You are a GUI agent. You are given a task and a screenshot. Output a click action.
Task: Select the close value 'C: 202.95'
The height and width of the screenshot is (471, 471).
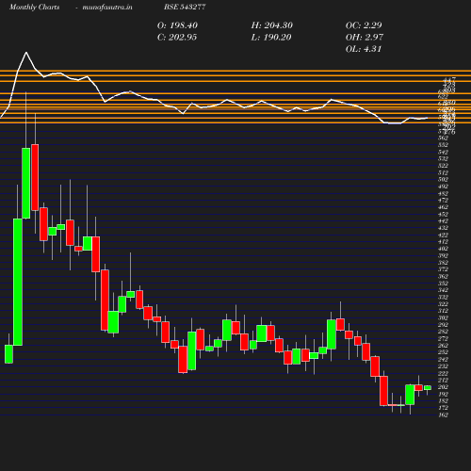coord(177,38)
